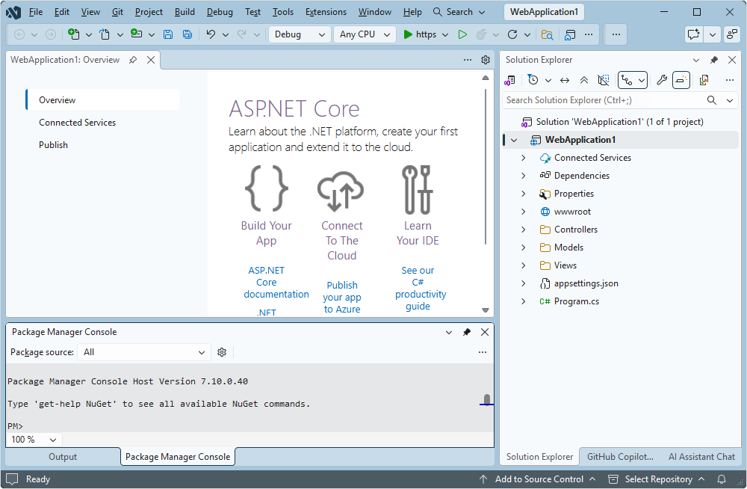Click the Search button in title bar

(459, 12)
